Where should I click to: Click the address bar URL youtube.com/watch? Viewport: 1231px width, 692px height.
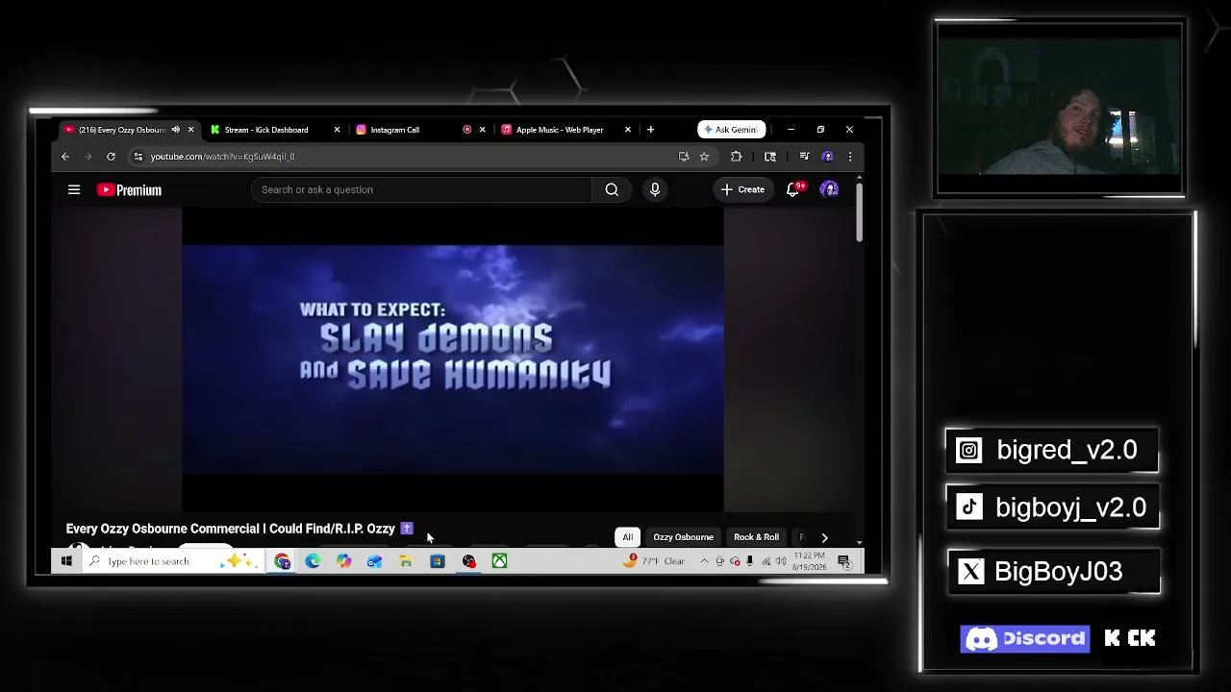coord(222,157)
